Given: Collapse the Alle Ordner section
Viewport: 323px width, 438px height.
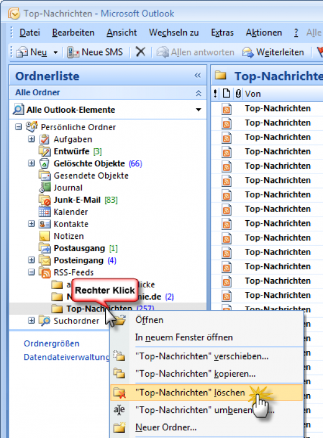Looking at the screenshot, I should coord(199,93).
